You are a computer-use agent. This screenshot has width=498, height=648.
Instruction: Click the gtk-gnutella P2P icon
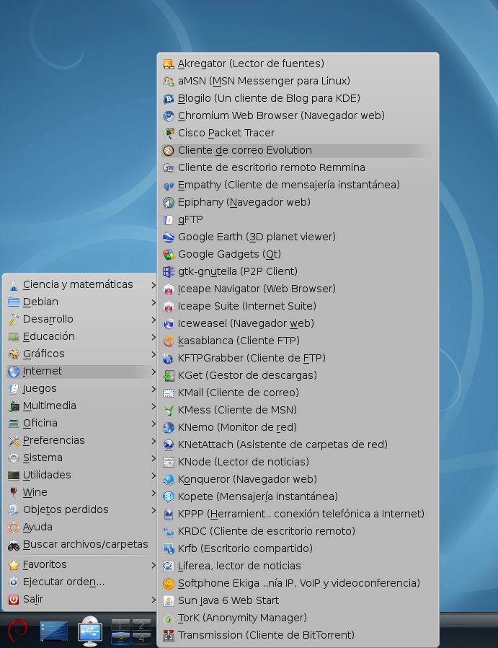(x=169, y=271)
